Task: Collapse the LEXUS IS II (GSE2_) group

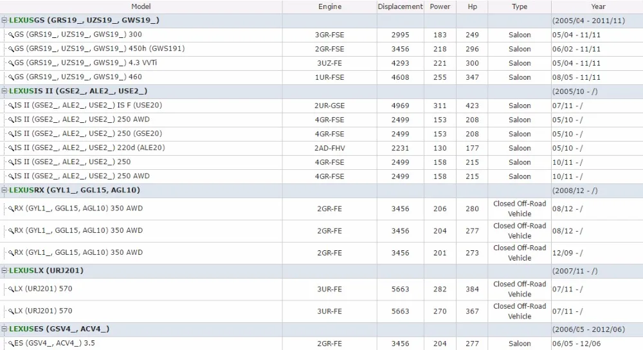Action: point(4,91)
